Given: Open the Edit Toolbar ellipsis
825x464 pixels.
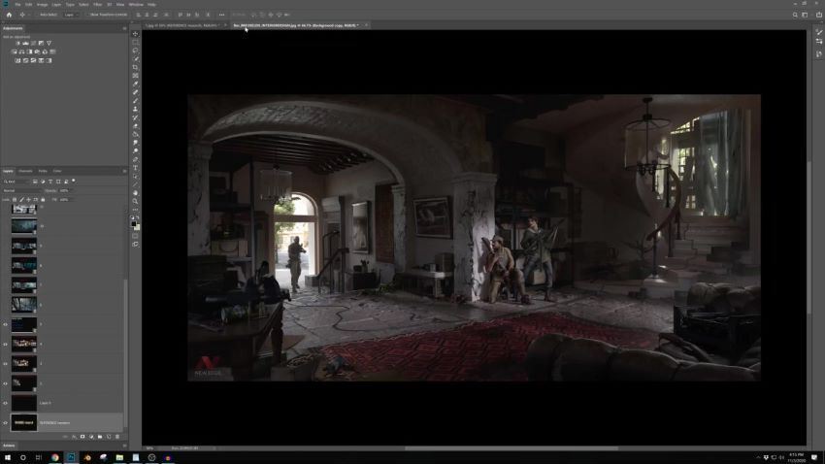Looking at the screenshot, I should [x=135, y=210].
